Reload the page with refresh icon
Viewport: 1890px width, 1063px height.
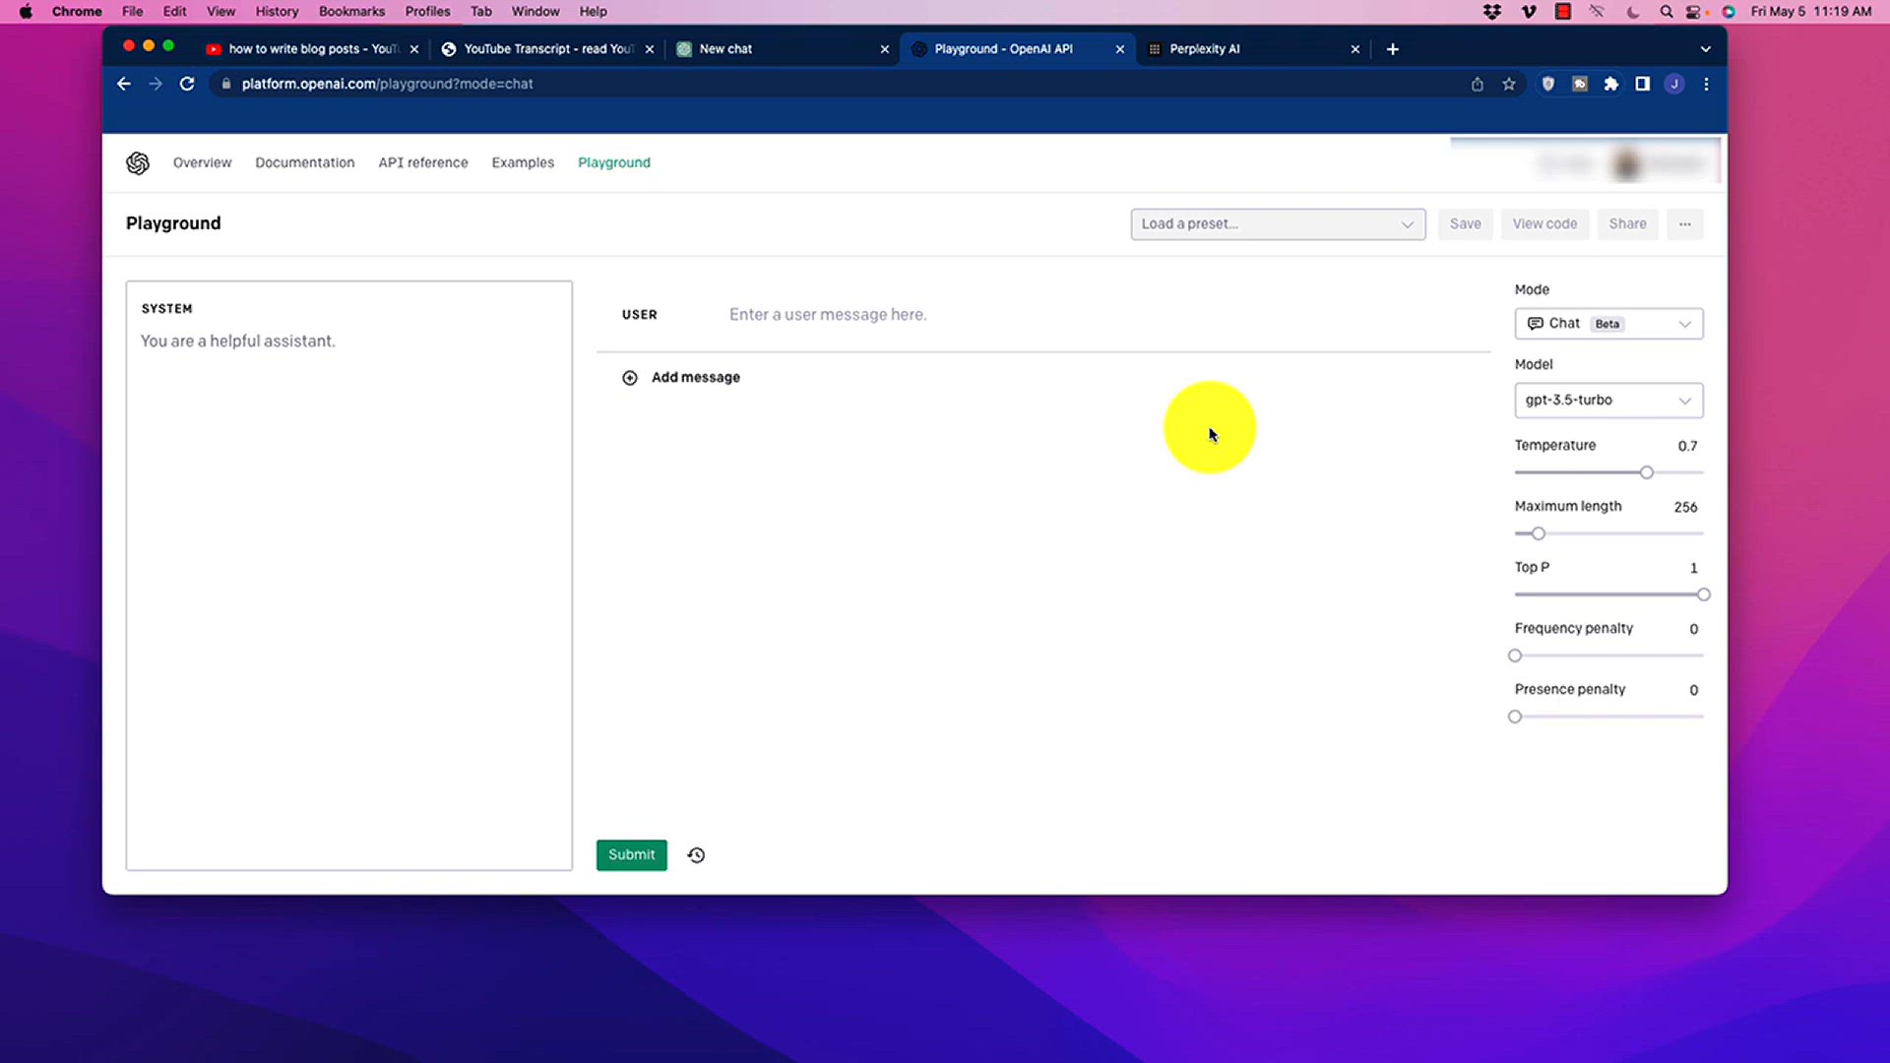point(187,84)
